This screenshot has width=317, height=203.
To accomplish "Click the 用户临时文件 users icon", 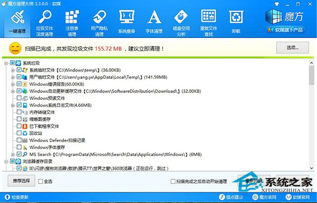I will point(25,77).
